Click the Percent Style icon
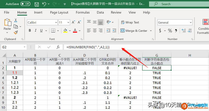The width and height of the screenshot is (209, 111). point(170,31)
